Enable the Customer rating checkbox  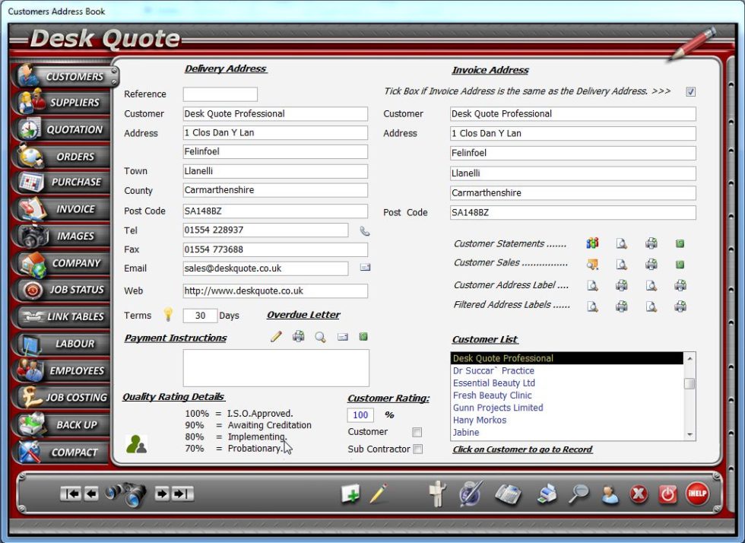417,431
